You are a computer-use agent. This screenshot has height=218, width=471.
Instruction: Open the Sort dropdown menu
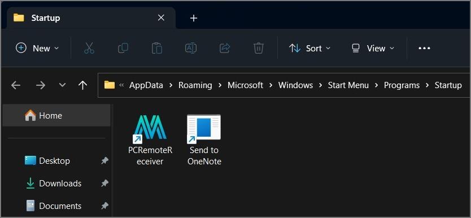pos(309,48)
